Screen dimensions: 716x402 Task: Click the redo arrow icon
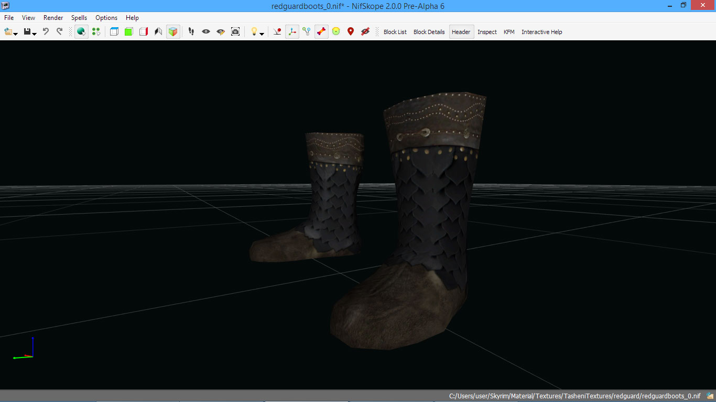[59, 32]
